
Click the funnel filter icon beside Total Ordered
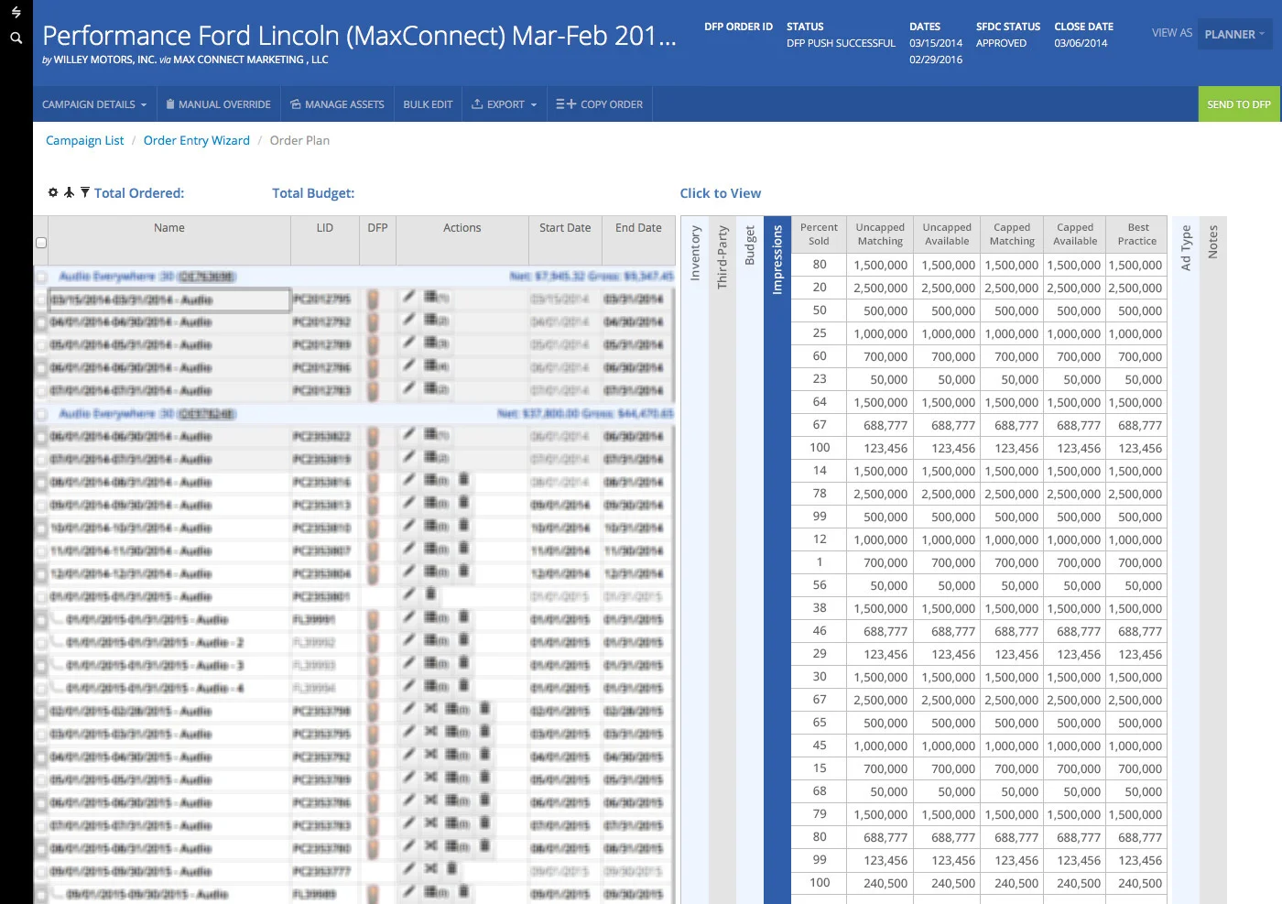pyautogui.click(x=85, y=192)
